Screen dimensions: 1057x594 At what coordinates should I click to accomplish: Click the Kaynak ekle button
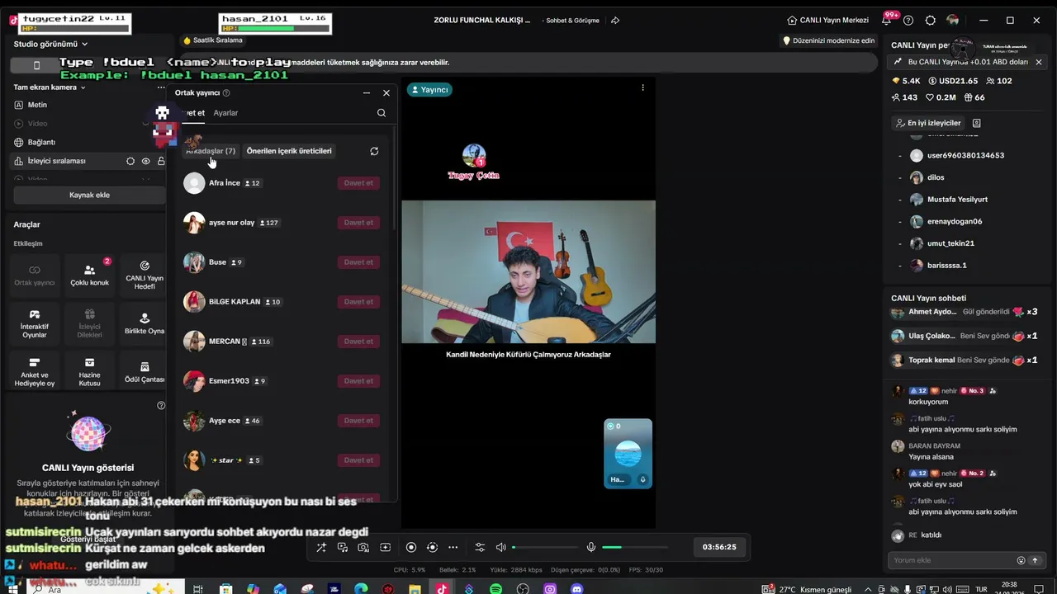tap(89, 195)
